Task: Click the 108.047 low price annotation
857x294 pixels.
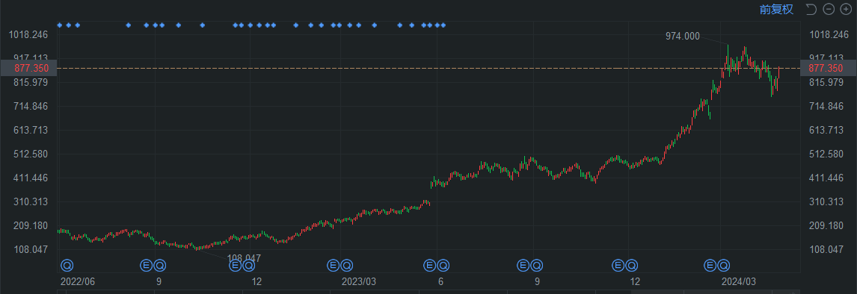Action: tap(244, 258)
